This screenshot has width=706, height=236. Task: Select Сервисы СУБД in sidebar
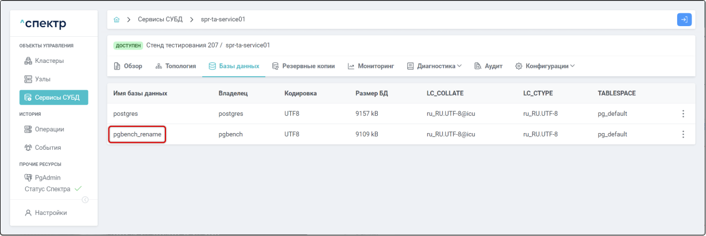pos(54,97)
